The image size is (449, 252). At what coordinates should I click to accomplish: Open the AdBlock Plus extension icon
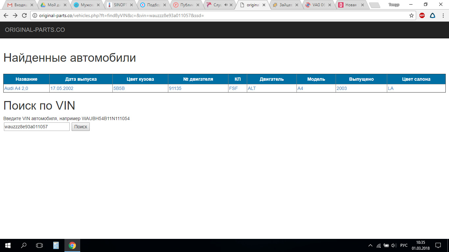[422, 15]
